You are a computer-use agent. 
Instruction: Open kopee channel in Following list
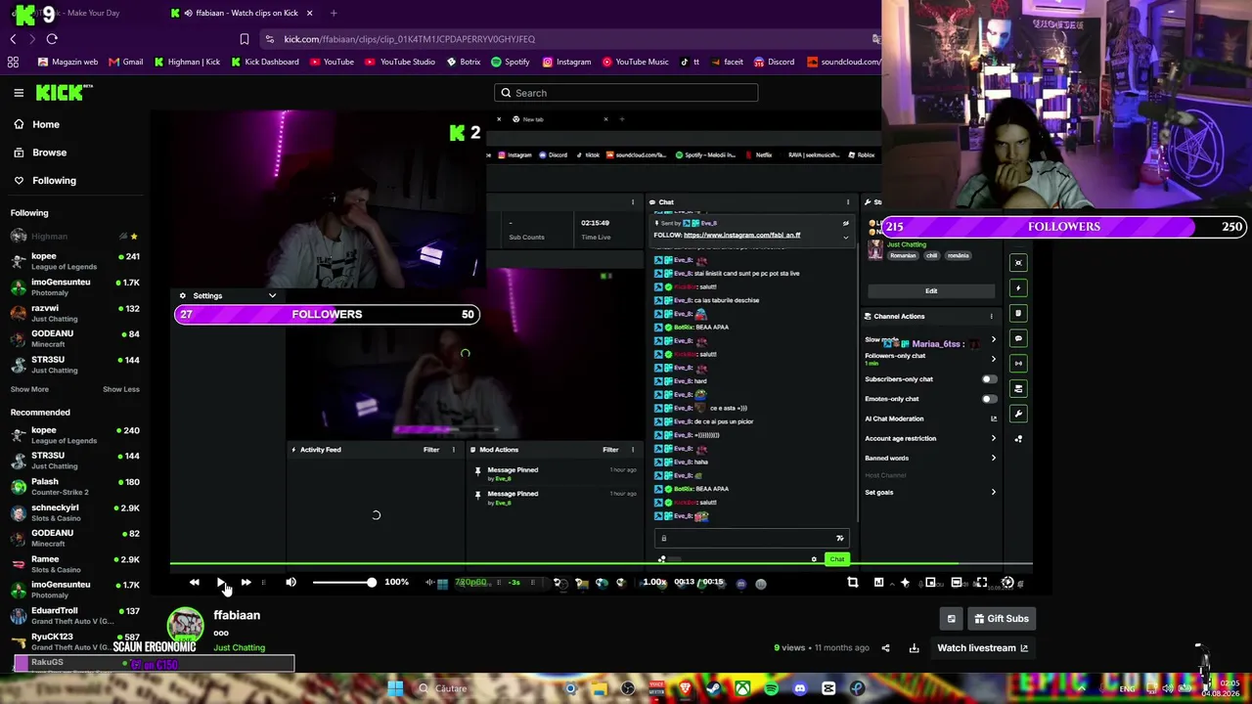tap(75, 261)
